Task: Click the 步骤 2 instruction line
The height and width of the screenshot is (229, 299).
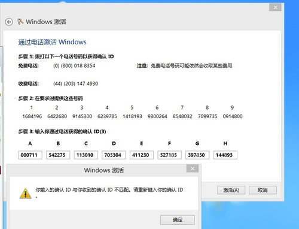Action: pos(50,98)
